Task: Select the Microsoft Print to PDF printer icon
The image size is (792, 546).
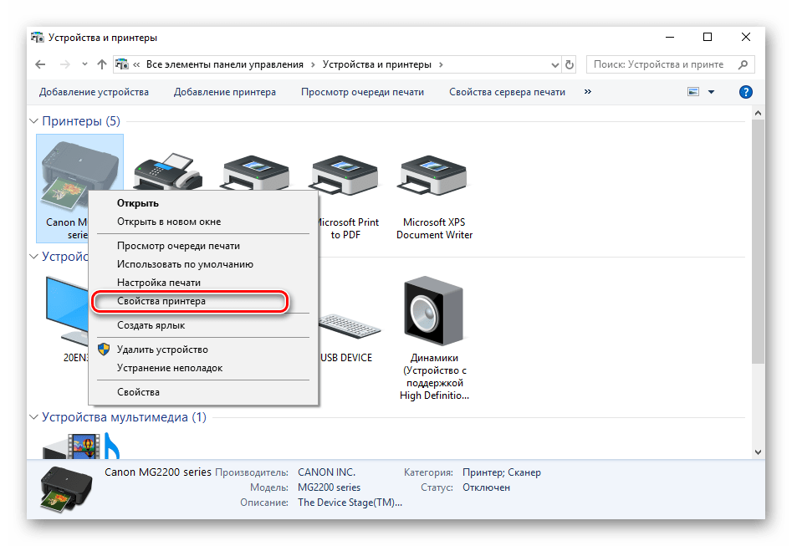Action: click(x=345, y=174)
